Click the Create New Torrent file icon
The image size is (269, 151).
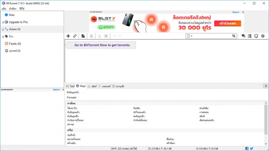(83, 36)
